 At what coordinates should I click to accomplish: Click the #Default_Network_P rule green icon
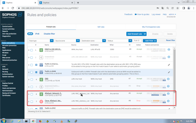pos(41,94)
